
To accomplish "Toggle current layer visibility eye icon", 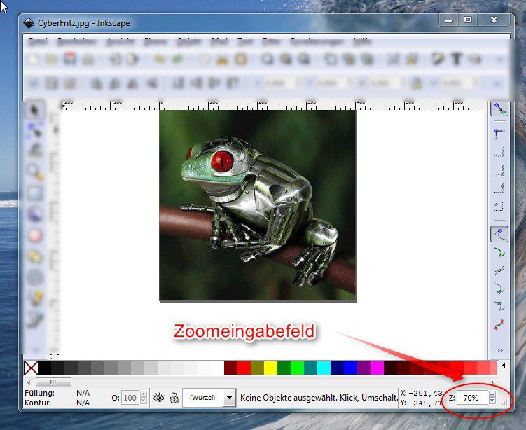I will point(159,398).
